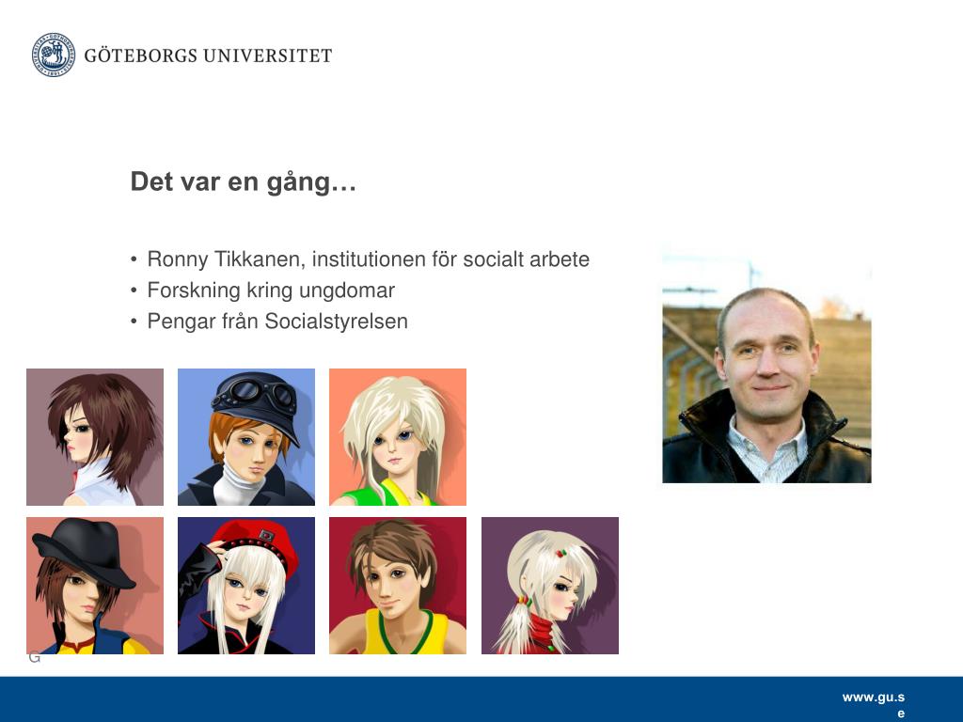This screenshot has width=963, height=722.
Task: Click 'Forskning kring ungdomar' bullet line
Action: pyautogui.click(x=271, y=290)
